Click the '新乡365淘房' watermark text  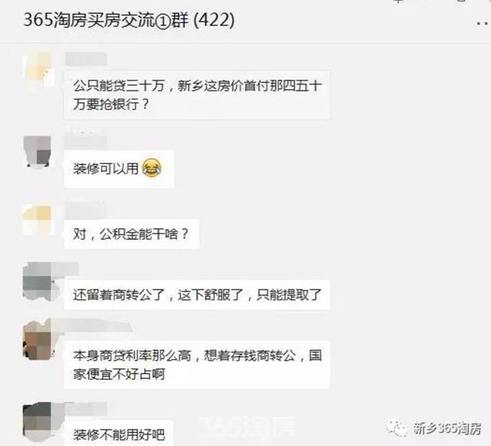447,428
